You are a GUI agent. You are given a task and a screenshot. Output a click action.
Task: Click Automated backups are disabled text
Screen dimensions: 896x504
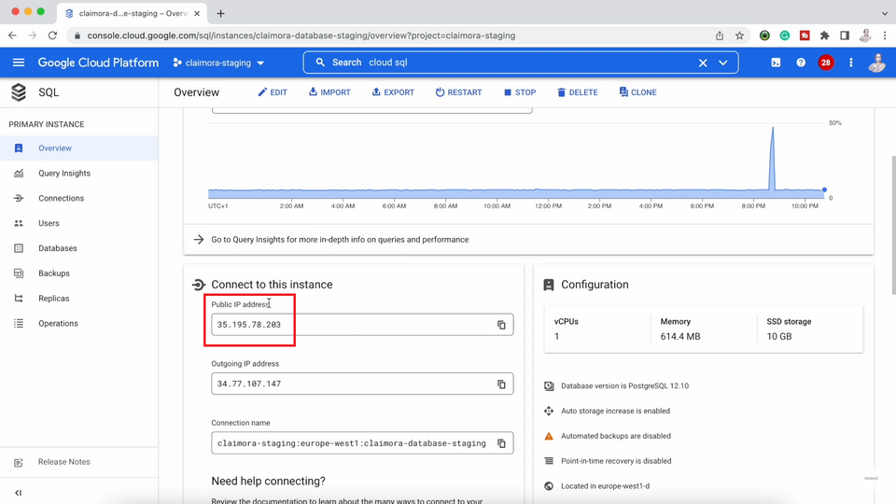coord(615,436)
